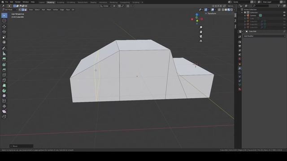The width and height of the screenshot is (287, 161).
Task: Open the overlays dropdown arrow
Action: (215, 10)
